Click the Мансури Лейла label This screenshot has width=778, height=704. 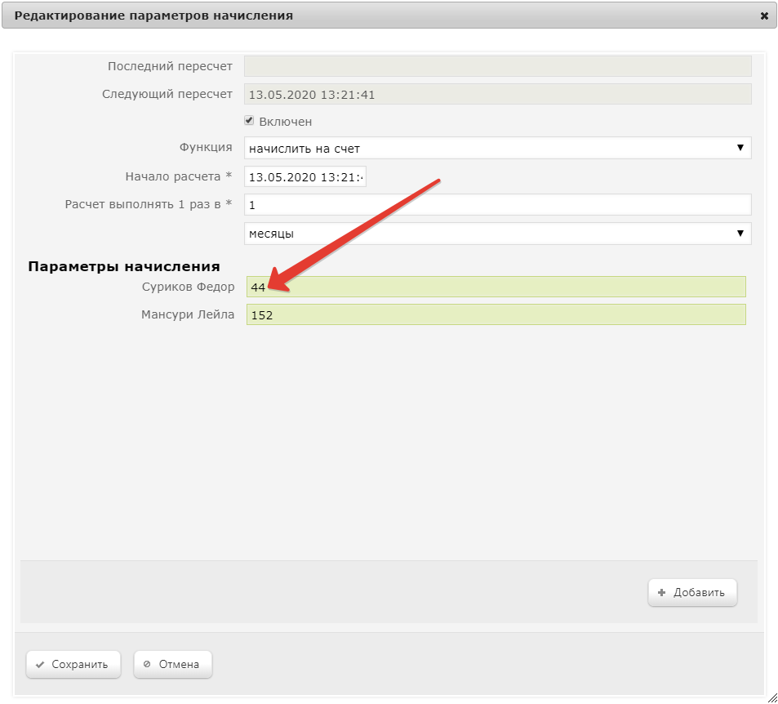click(x=188, y=314)
